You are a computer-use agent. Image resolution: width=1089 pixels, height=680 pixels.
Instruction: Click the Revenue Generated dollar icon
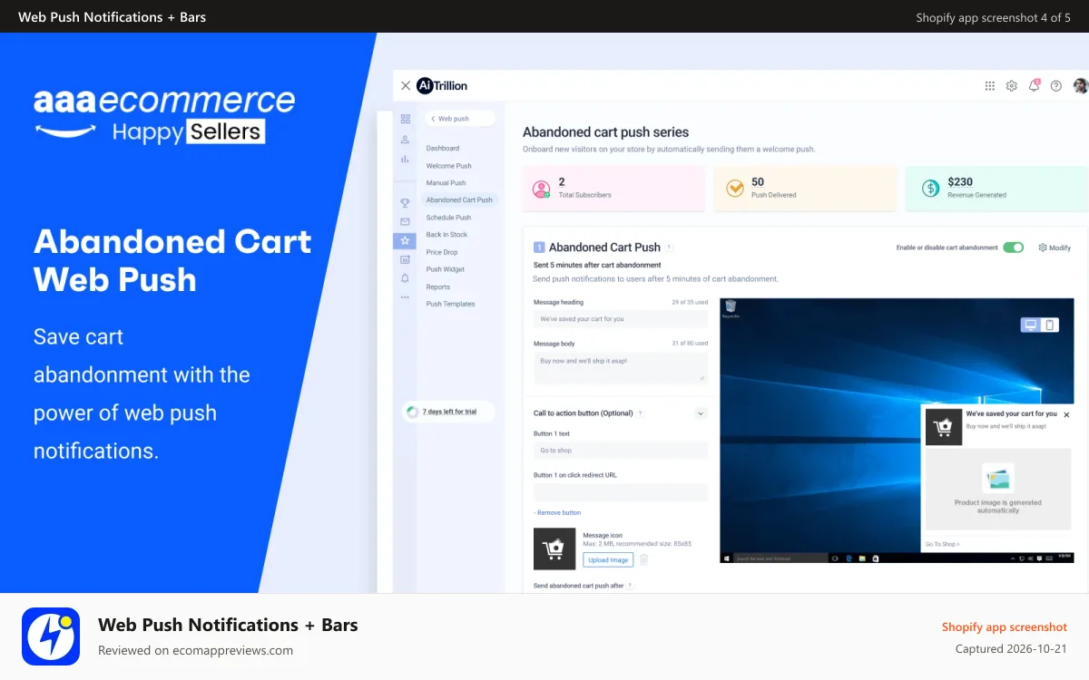coord(930,189)
